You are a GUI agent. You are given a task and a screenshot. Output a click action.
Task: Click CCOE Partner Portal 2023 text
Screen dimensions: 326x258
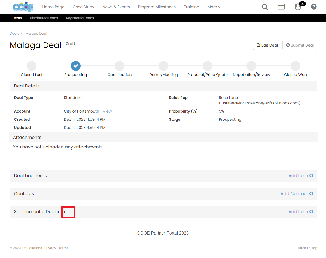163,233
